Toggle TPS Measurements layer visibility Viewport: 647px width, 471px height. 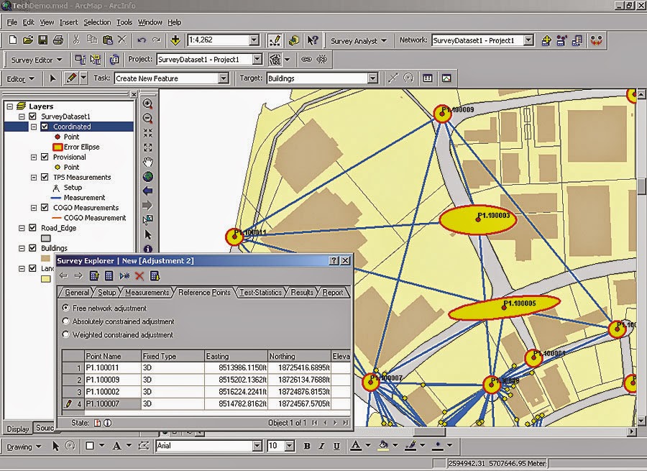point(45,177)
